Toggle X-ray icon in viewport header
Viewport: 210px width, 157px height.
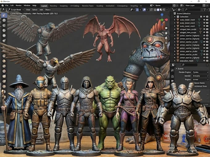151,10
